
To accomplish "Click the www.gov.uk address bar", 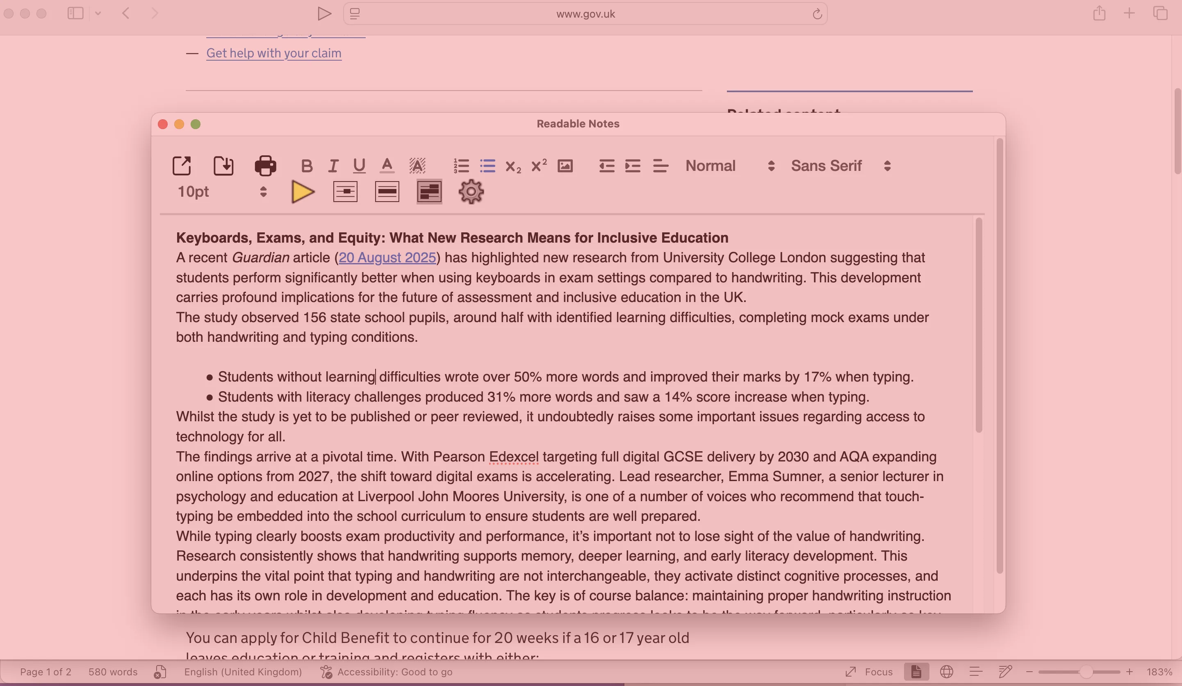I will (x=585, y=14).
